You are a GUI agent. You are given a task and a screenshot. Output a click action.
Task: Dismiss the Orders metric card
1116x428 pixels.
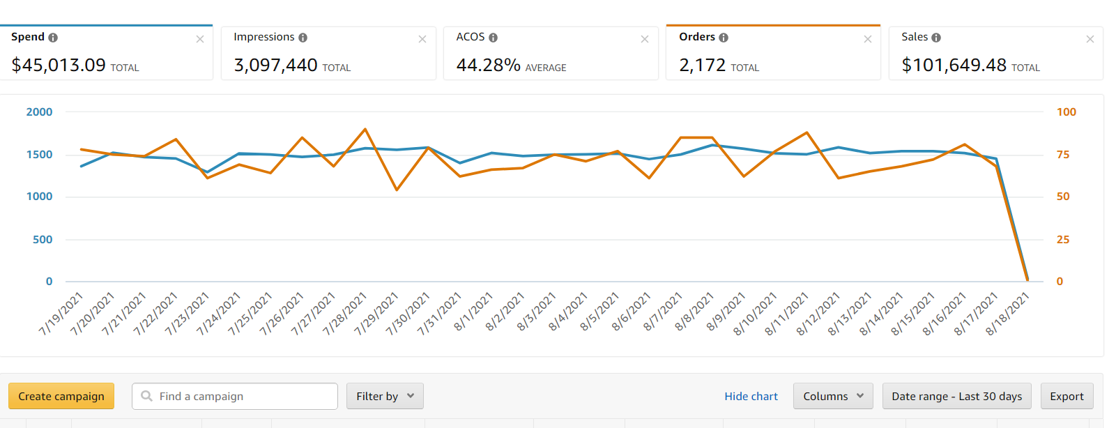(868, 39)
